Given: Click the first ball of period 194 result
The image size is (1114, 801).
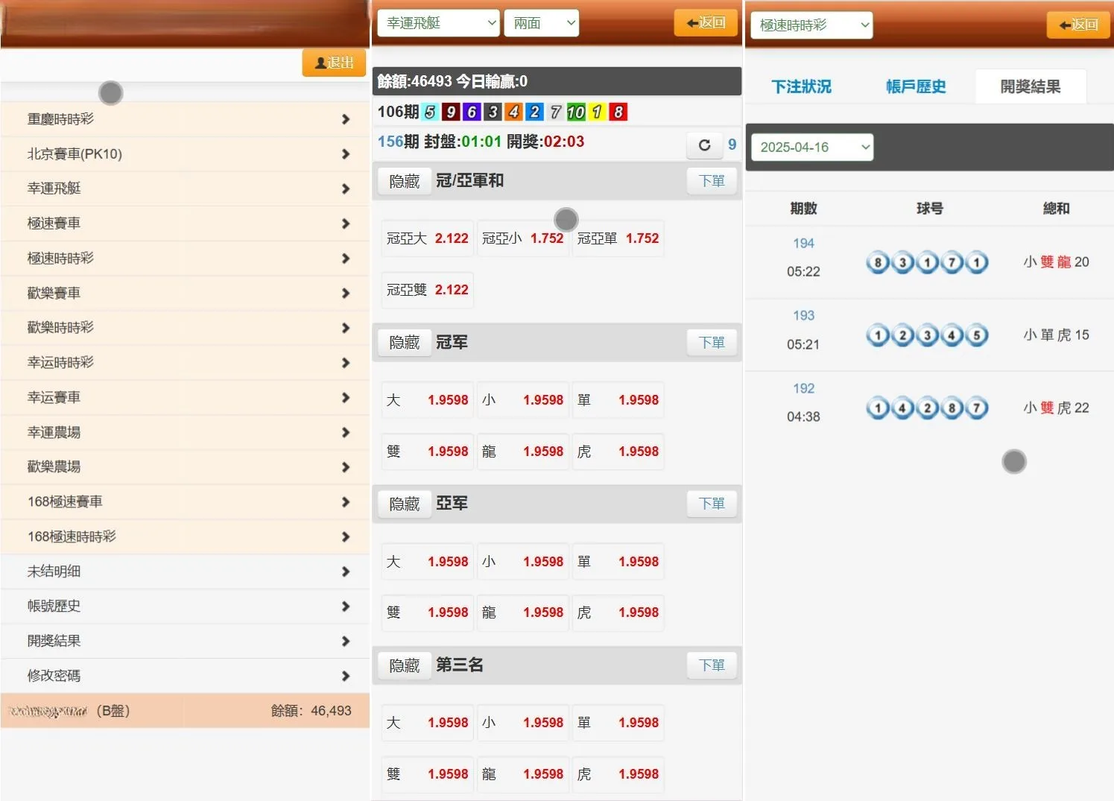Looking at the screenshot, I should pyautogui.click(x=877, y=262).
